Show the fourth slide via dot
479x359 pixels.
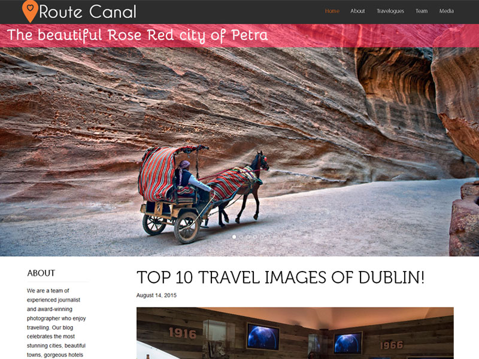click(255, 236)
